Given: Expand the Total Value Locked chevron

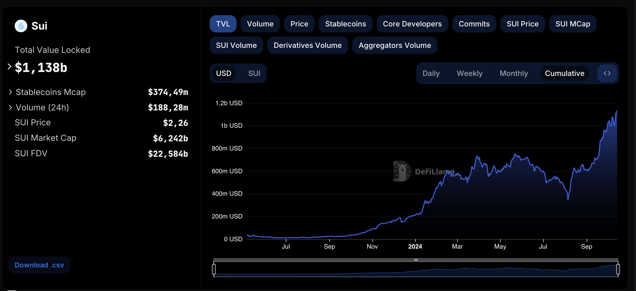Looking at the screenshot, I should (9, 66).
